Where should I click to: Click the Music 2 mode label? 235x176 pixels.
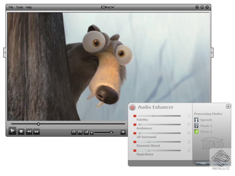206,132
